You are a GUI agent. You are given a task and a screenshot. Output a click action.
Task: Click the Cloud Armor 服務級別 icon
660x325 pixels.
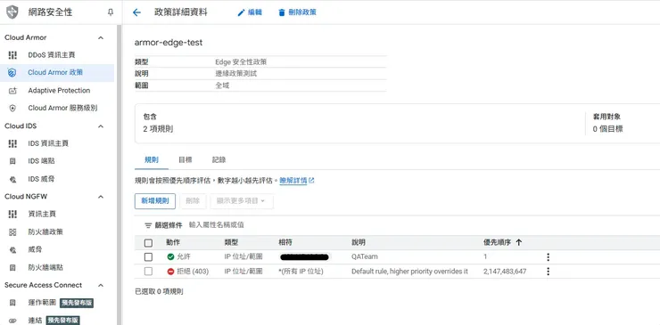point(12,108)
